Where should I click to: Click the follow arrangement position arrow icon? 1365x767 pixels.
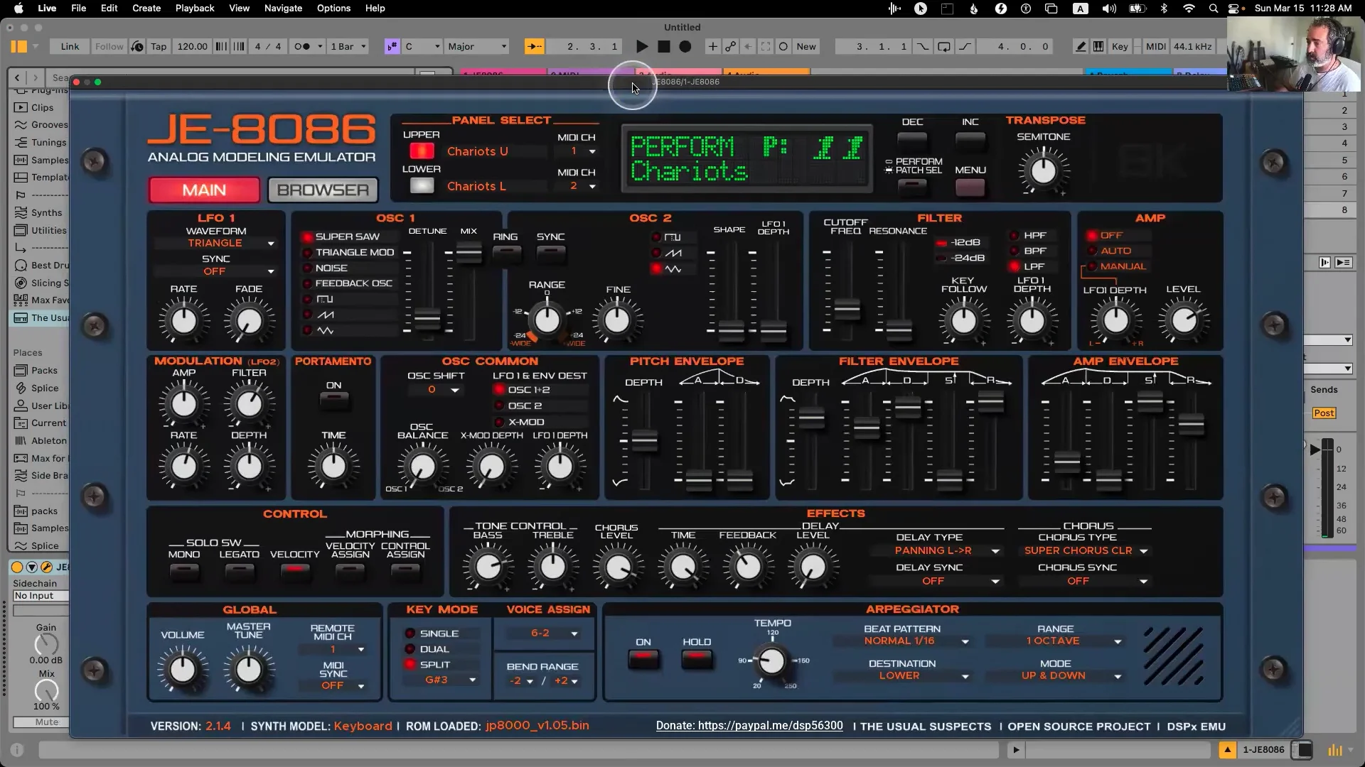click(534, 47)
